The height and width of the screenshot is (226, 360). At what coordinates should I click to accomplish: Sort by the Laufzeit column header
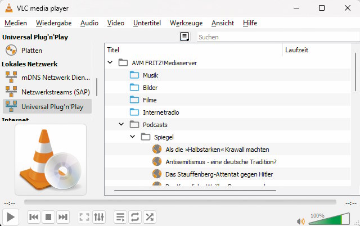coord(317,50)
